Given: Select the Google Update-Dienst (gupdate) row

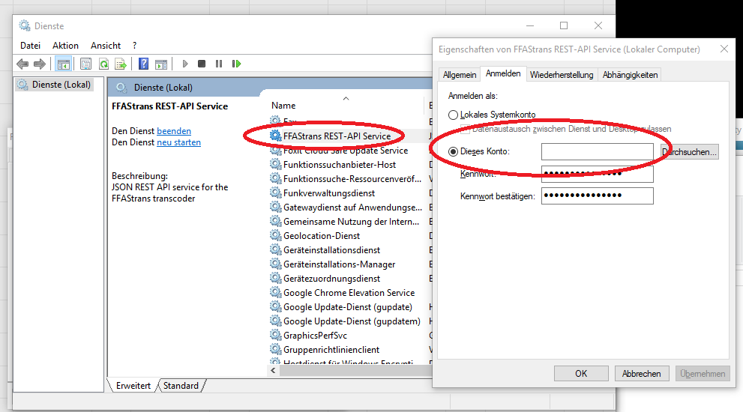Looking at the screenshot, I should [x=349, y=307].
